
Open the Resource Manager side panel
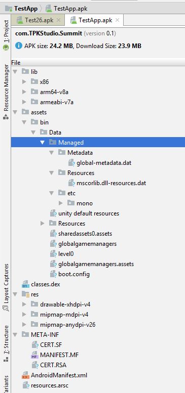(6, 92)
